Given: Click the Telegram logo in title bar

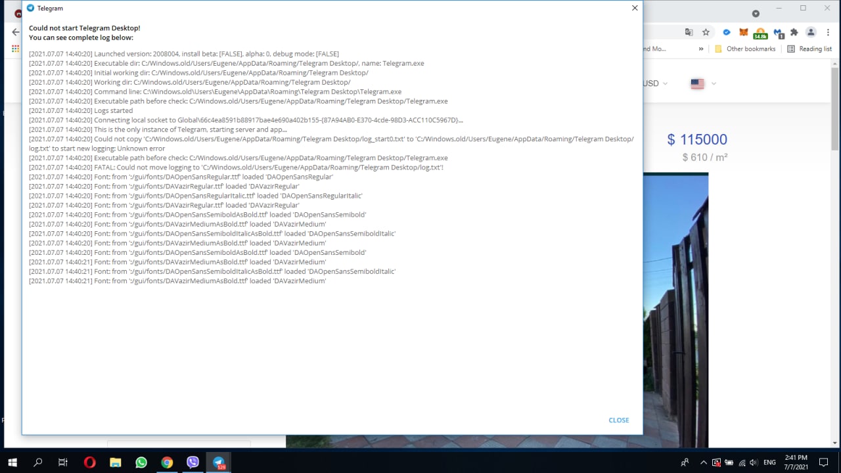Looking at the screenshot, I should click(x=30, y=8).
